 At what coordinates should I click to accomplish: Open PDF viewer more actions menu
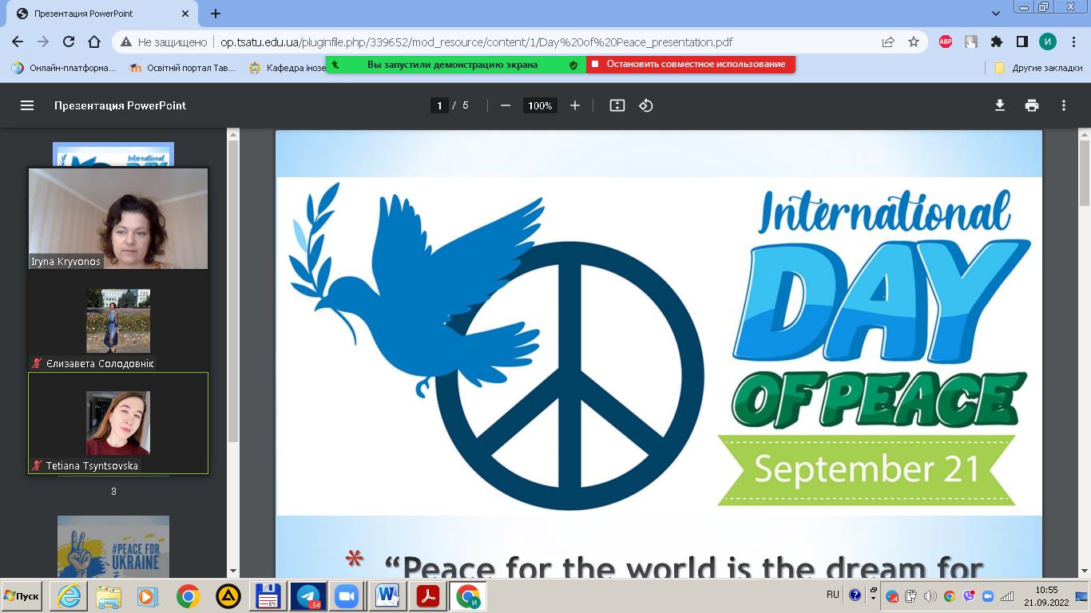point(1064,105)
